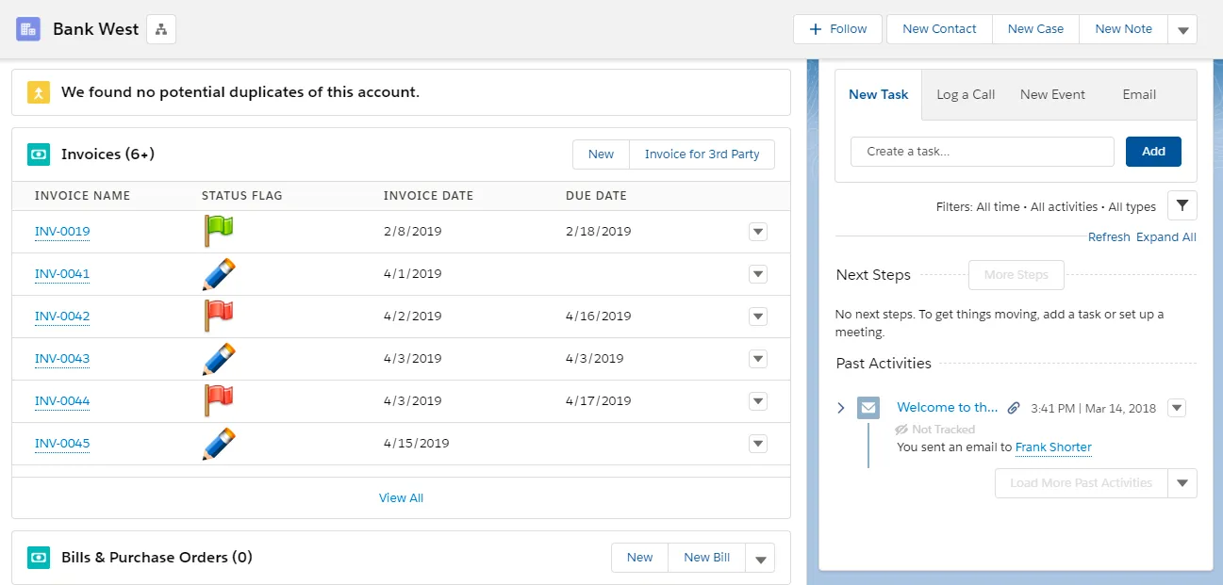
Task: Open the Frank Shorter contact link
Action: pyautogui.click(x=1053, y=447)
